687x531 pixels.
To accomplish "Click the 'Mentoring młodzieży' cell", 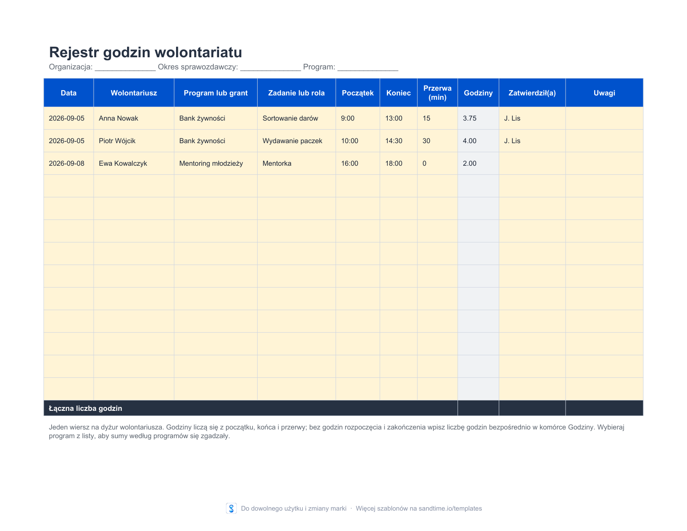I will [216, 163].
